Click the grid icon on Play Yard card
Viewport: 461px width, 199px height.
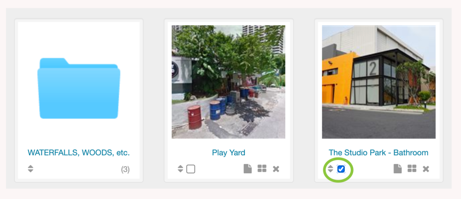click(262, 169)
